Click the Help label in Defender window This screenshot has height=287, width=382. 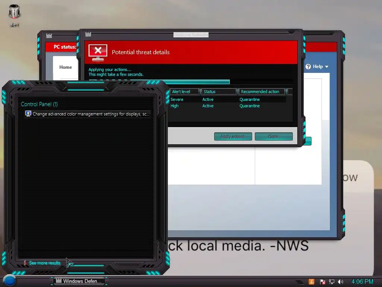coord(318,67)
